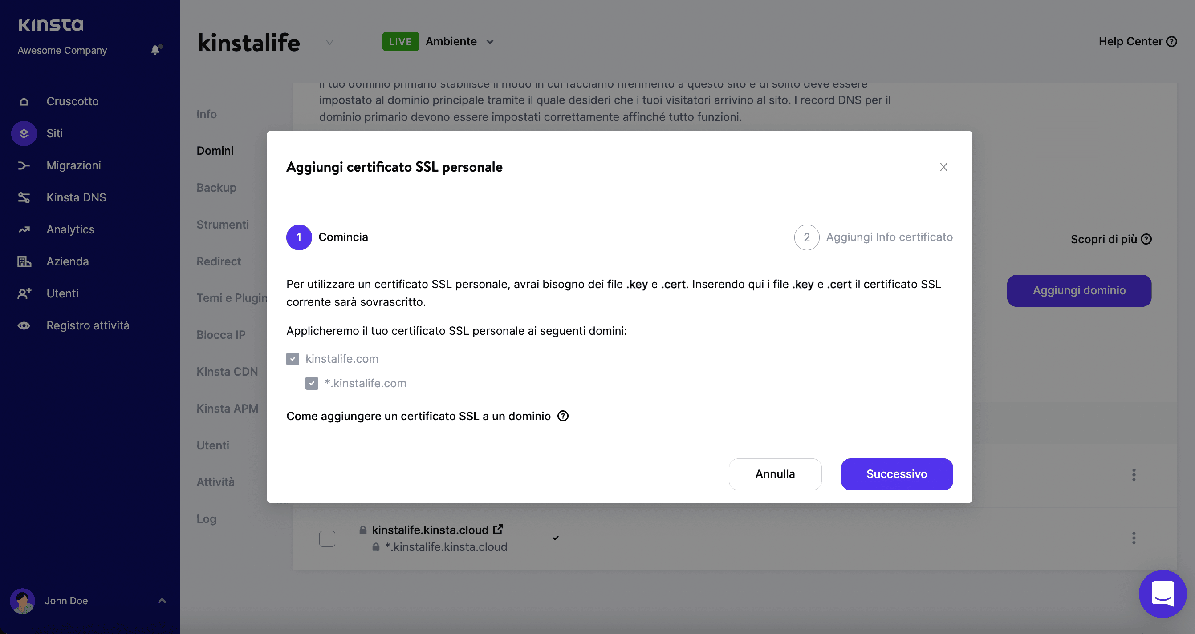The height and width of the screenshot is (634, 1195).
Task: Select the Domini tab in site settings
Action: pyautogui.click(x=215, y=150)
